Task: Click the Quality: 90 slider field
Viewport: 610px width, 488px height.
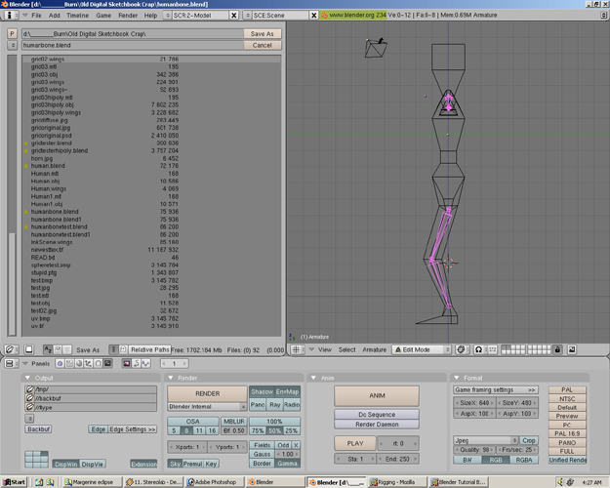Action: [x=474, y=450]
